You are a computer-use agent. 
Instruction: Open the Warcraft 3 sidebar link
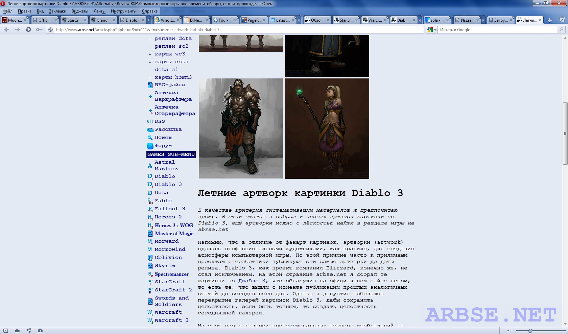tap(171, 320)
